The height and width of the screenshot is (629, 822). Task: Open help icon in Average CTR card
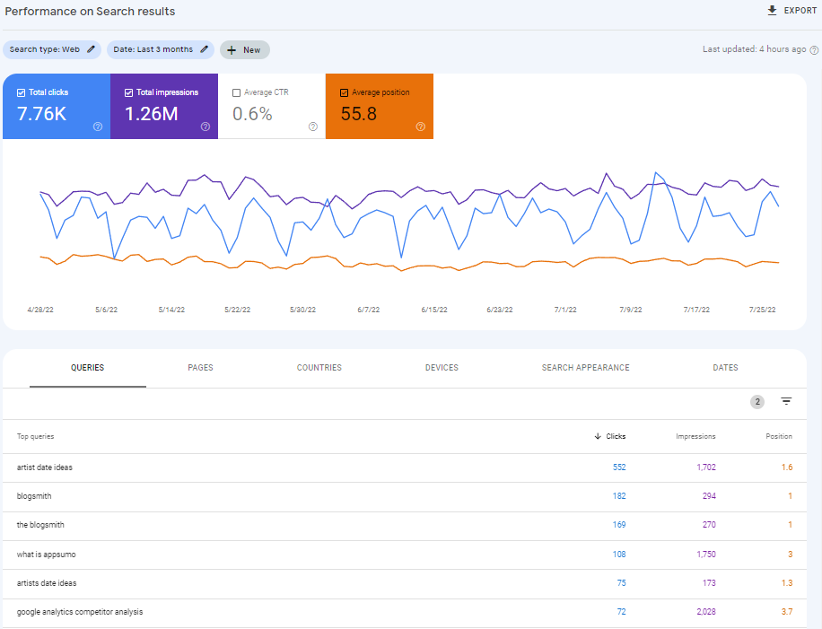tap(313, 127)
